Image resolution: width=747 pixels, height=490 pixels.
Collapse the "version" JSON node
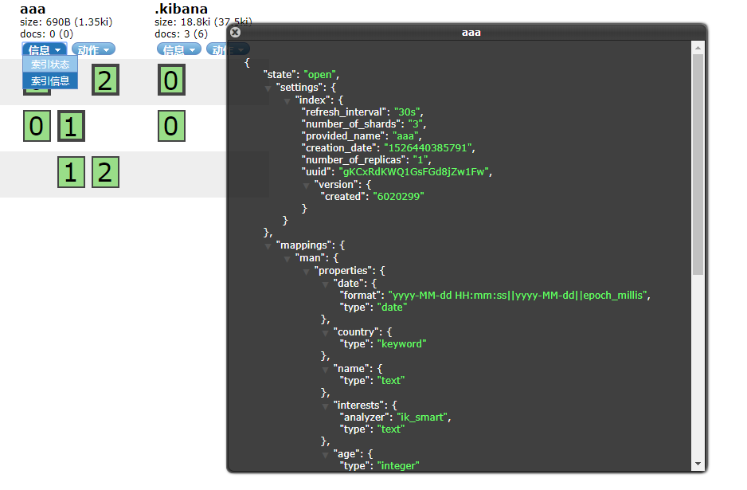(307, 185)
